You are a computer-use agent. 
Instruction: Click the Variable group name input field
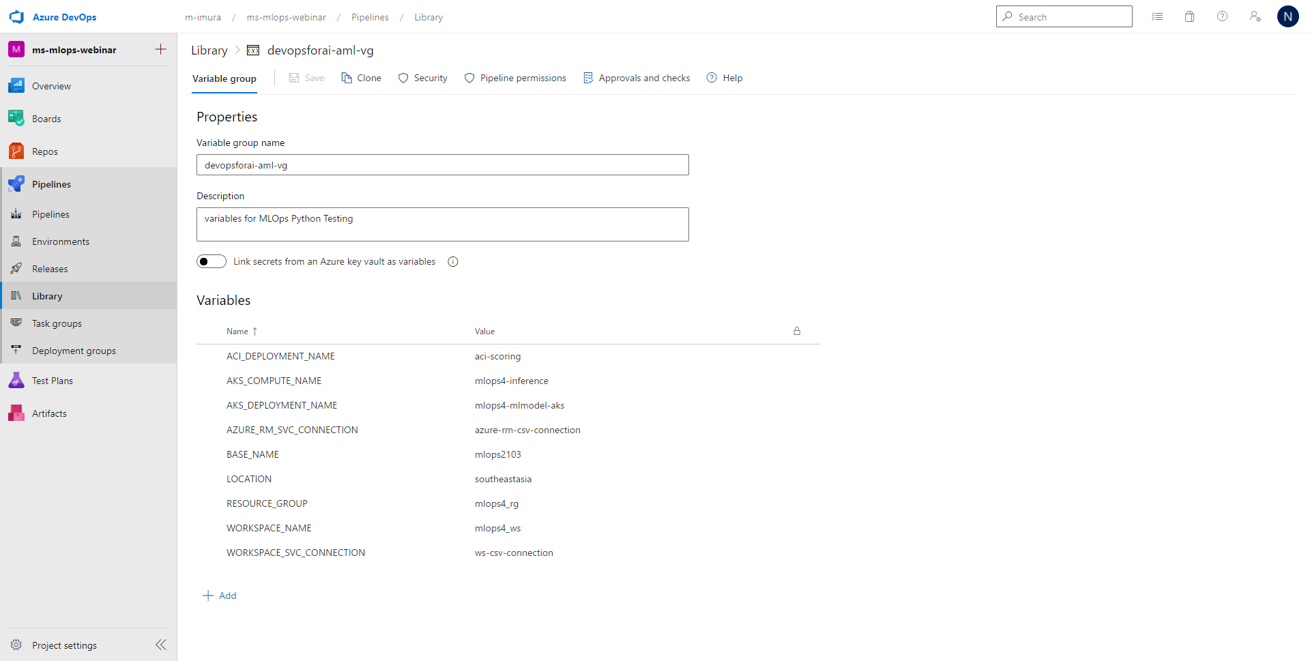tap(443, 165)
